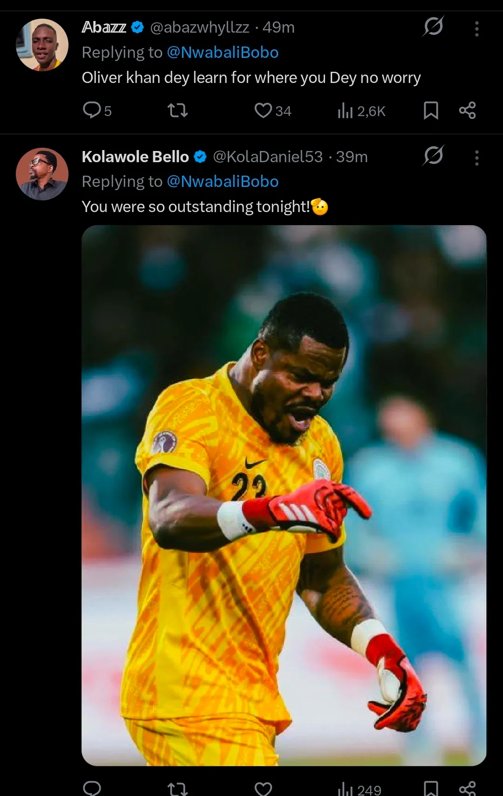The height and width of the screenshot is (796, 503).
Task: Open @NwabaliBobo link under Kolawole Bello
Action: click(223, 182)
